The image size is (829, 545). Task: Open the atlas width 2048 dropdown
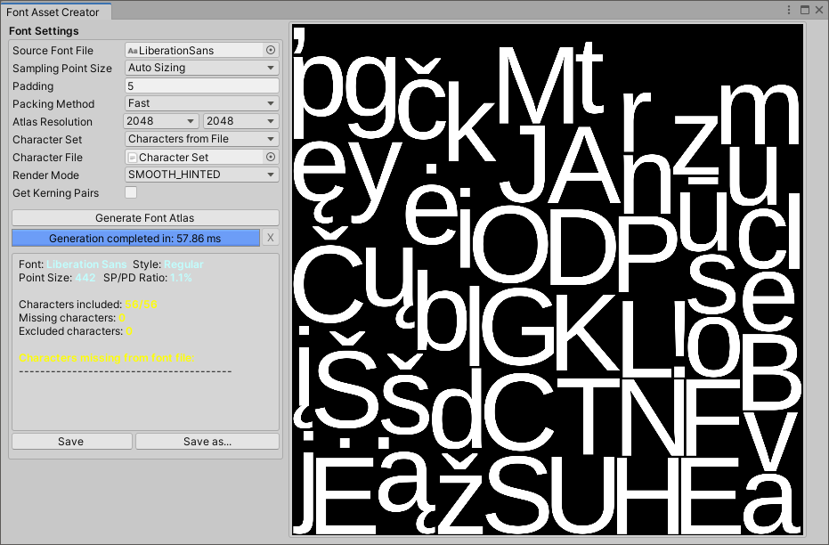[x=160, y=121]
